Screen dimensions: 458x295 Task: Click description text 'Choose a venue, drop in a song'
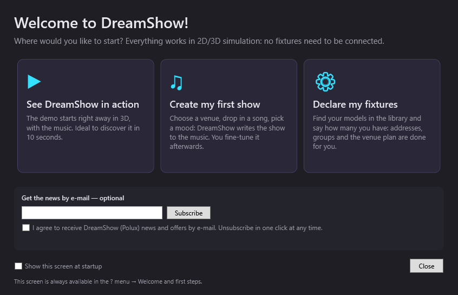pyautogui.click(x=227, y=132)
